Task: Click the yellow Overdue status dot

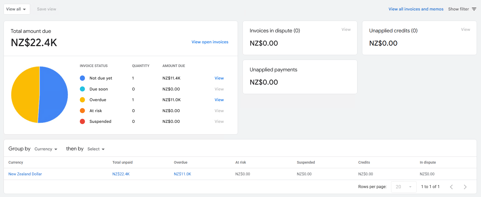Action: pyautogui.click(x=82, y=100)
